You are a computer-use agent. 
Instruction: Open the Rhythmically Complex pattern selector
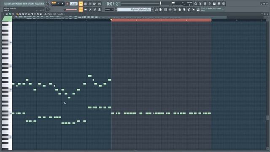(x=134, y=9)
